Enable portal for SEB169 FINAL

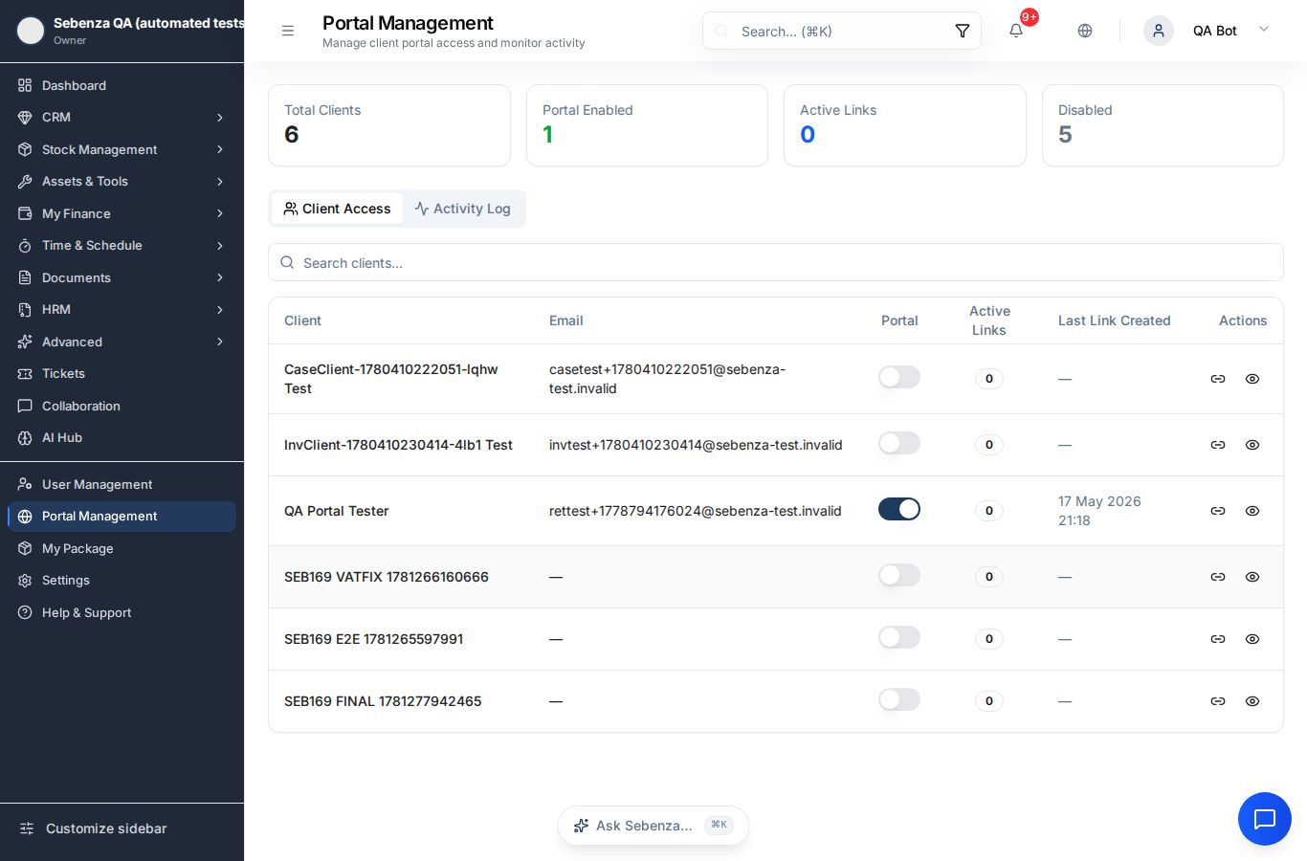tap(899, 699)
